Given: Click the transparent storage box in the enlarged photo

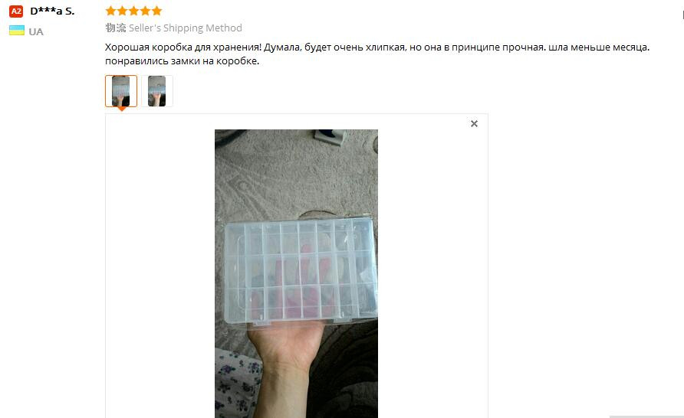Looking at the screenshot, I should tap(300, 271).
